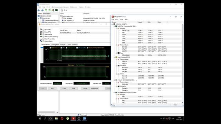
Task: Click the clock-shaped app icon in the taskbar
Action: [x=79, y=118]
